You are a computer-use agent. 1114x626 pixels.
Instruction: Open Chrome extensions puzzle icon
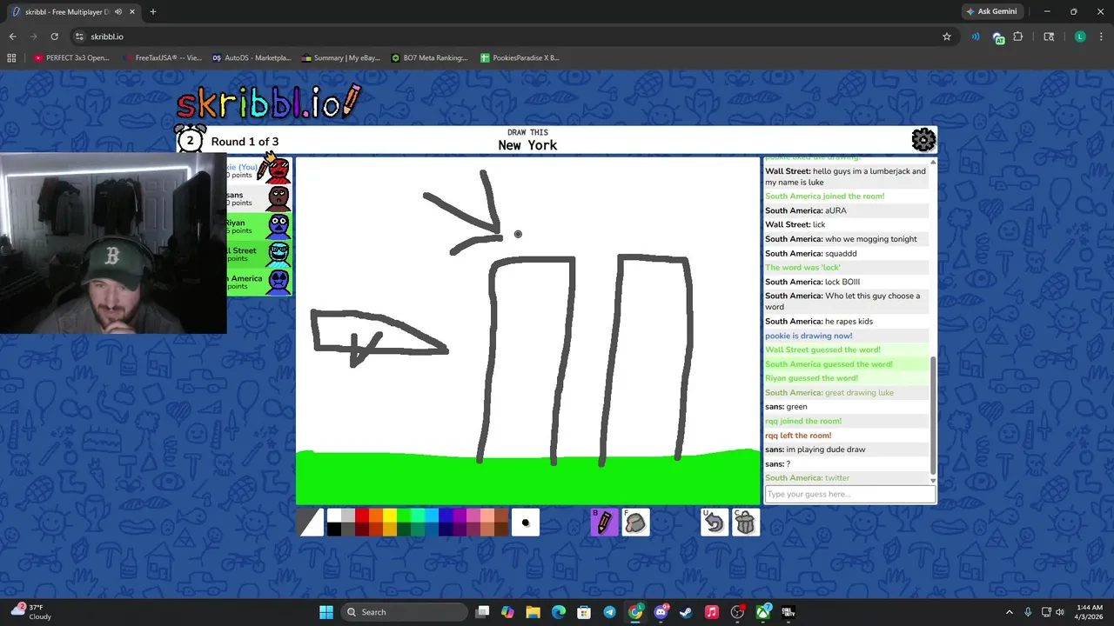[1018, 37]
